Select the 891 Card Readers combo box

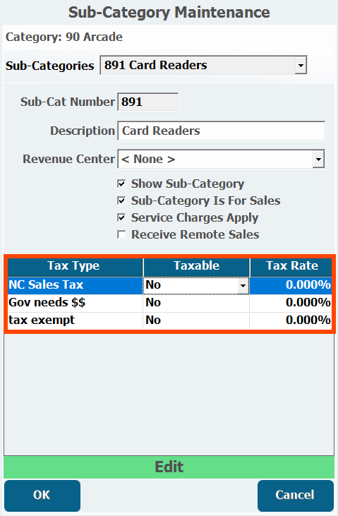point(203,65)
